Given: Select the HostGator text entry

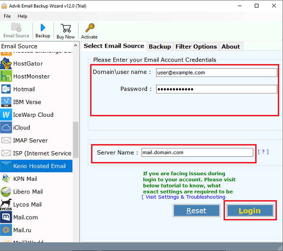Looking at the screenshot, I should tap(28, 64).
